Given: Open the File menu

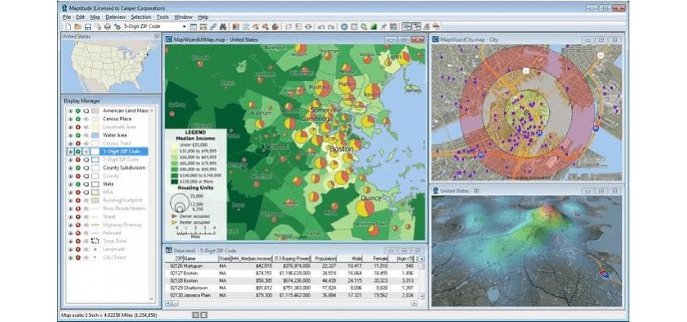Looking at the screenshot, I should pos(67,17).
